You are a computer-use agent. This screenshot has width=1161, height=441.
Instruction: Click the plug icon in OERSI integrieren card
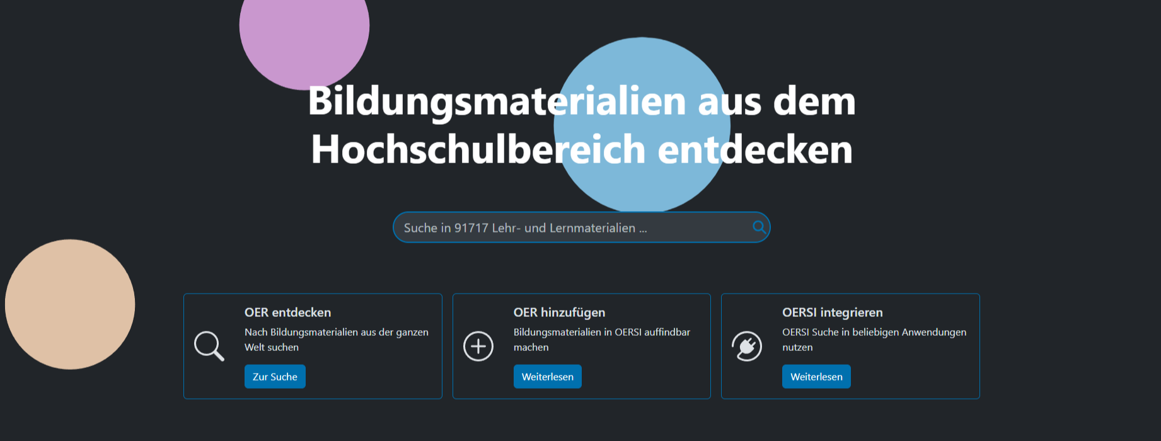747,346
